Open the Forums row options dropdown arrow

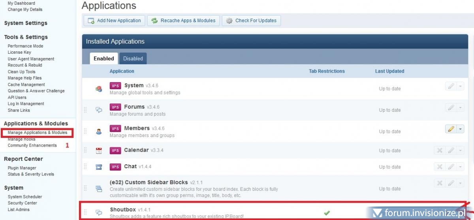(460, 107)
